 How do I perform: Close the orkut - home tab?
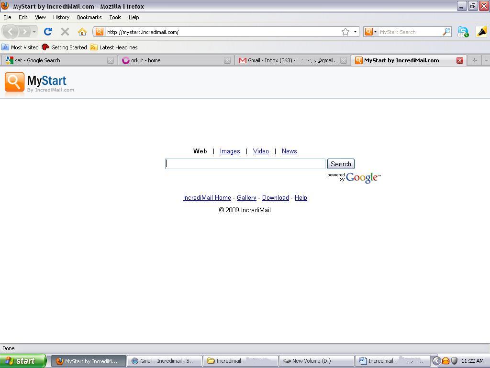pyautogui.click(x=227, y=60)
